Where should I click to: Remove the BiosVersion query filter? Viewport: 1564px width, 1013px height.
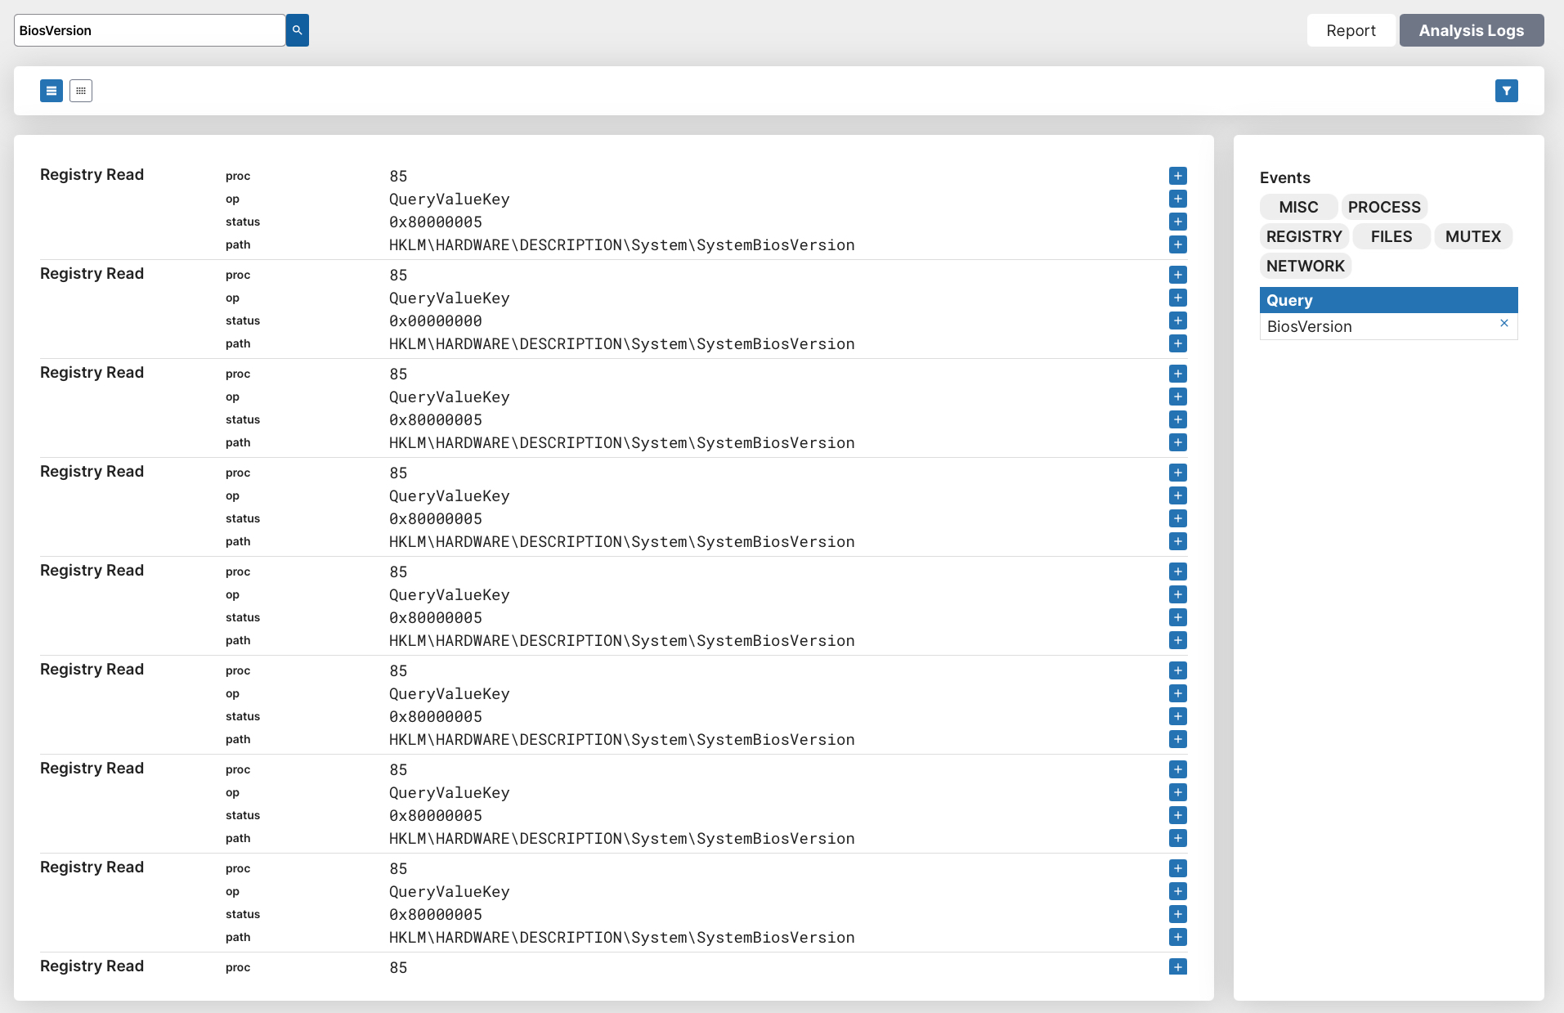pyautogui.click(x=1504, y=324)
